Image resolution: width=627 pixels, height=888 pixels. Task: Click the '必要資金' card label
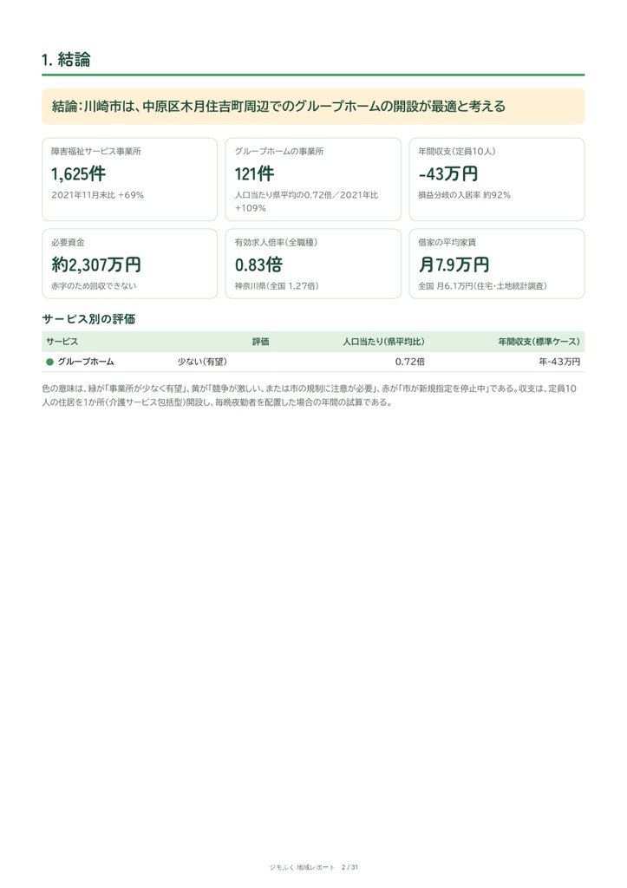tap(68, 243)
